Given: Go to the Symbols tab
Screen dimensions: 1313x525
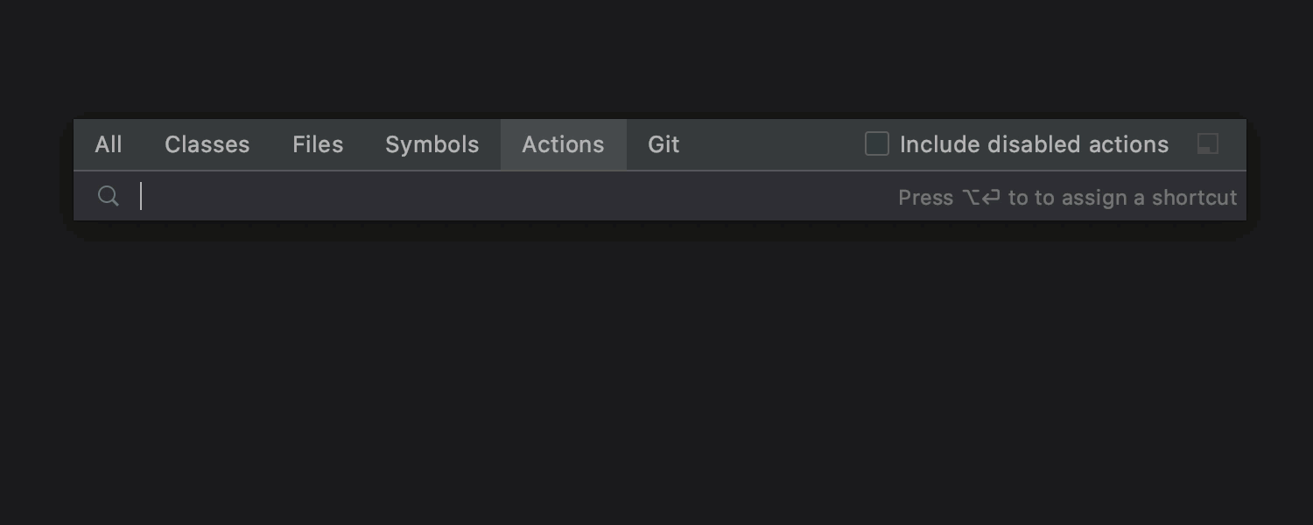Looking at the screenshot, I should 432,144.
